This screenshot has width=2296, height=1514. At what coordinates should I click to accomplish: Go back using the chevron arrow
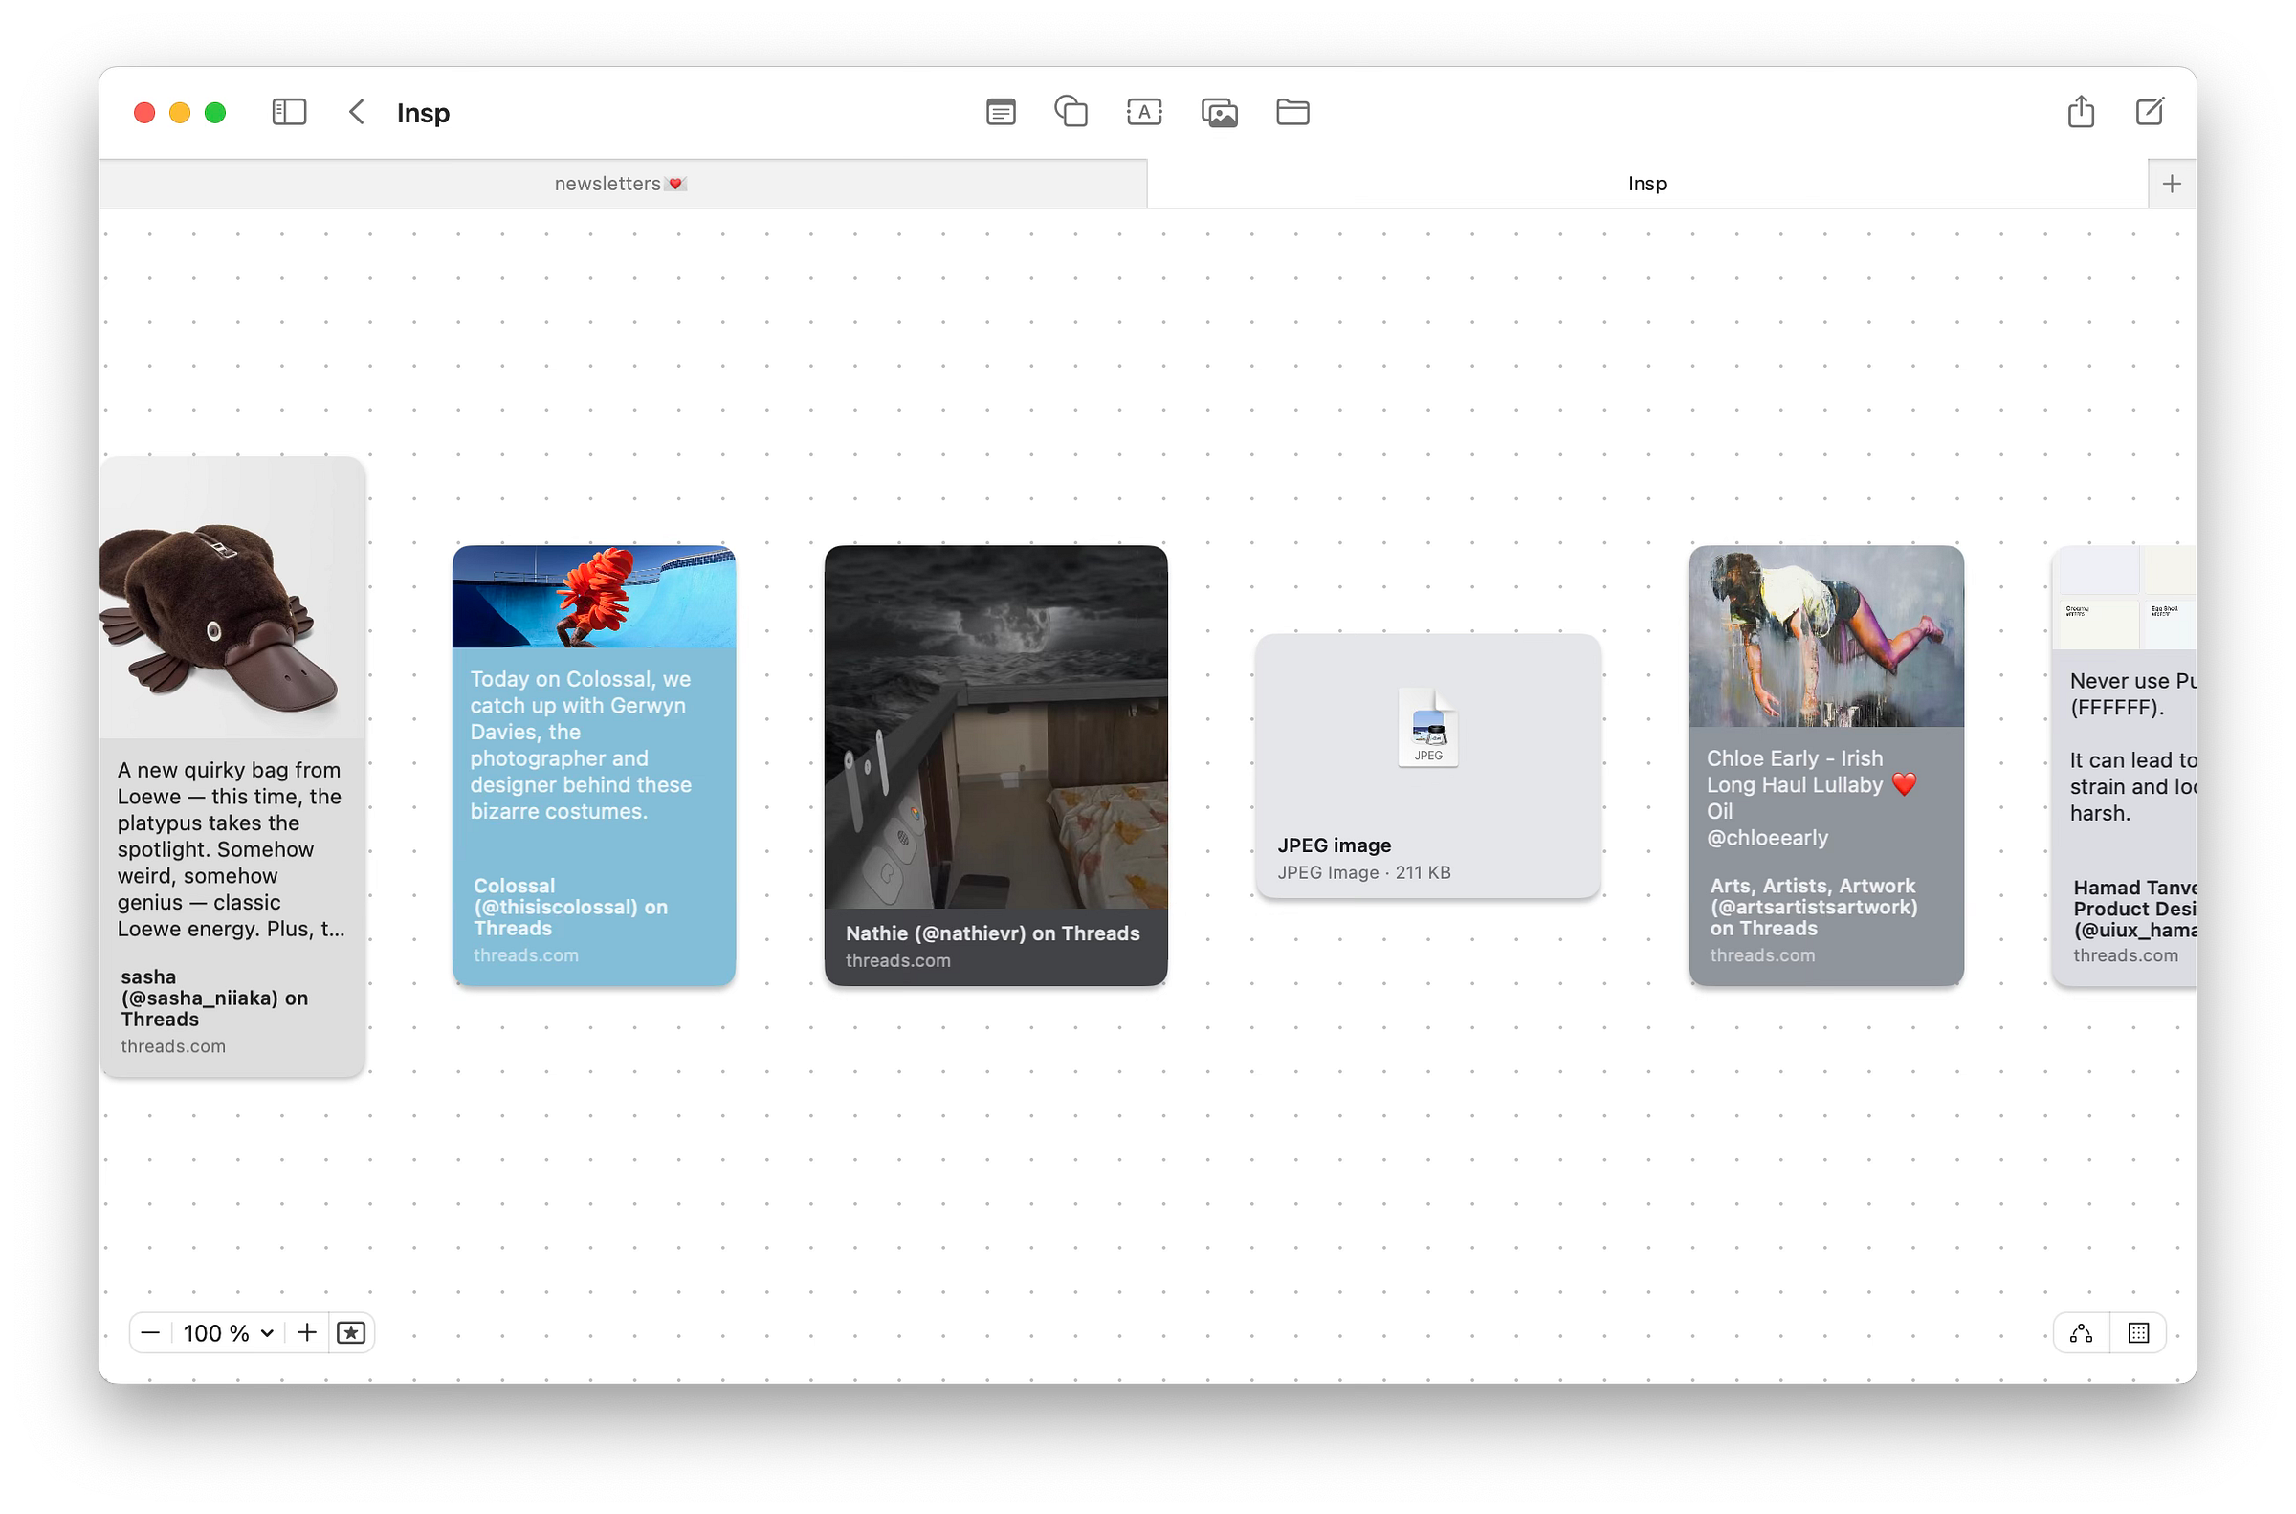point(356,112)
